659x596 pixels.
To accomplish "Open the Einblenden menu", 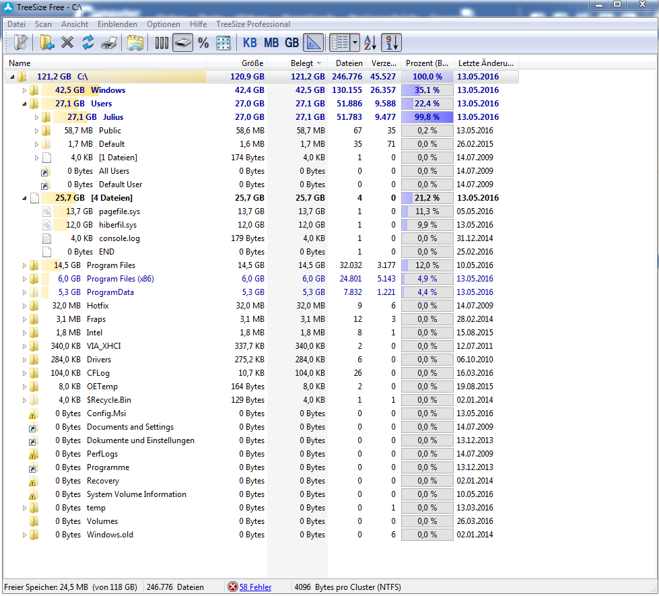I will (117, 24).
